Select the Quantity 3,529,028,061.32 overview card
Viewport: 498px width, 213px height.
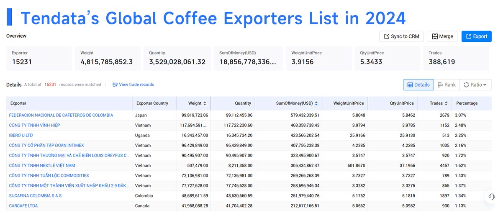(x=177, y=59)
